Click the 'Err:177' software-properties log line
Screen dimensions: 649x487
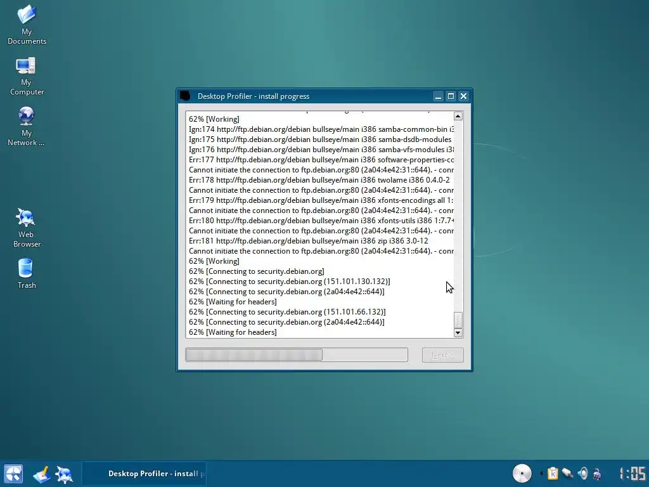321,160
